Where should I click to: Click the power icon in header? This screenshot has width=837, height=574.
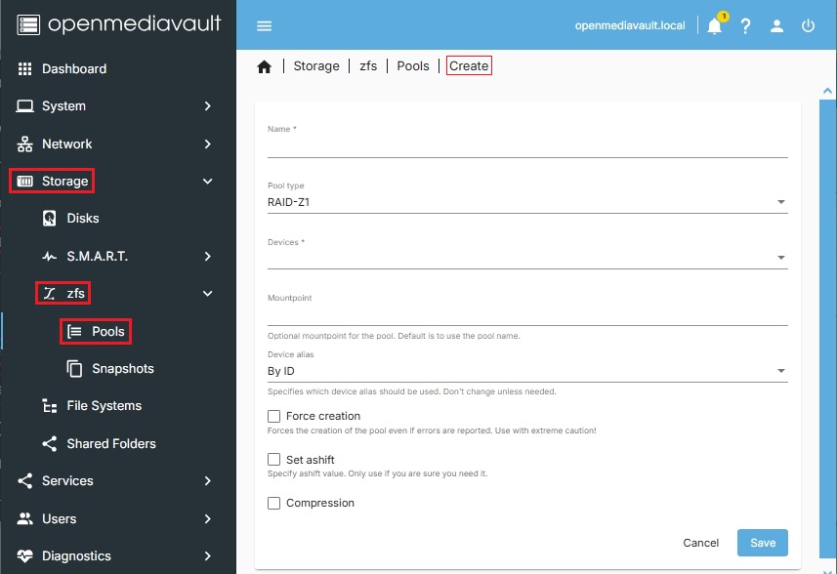808,26
